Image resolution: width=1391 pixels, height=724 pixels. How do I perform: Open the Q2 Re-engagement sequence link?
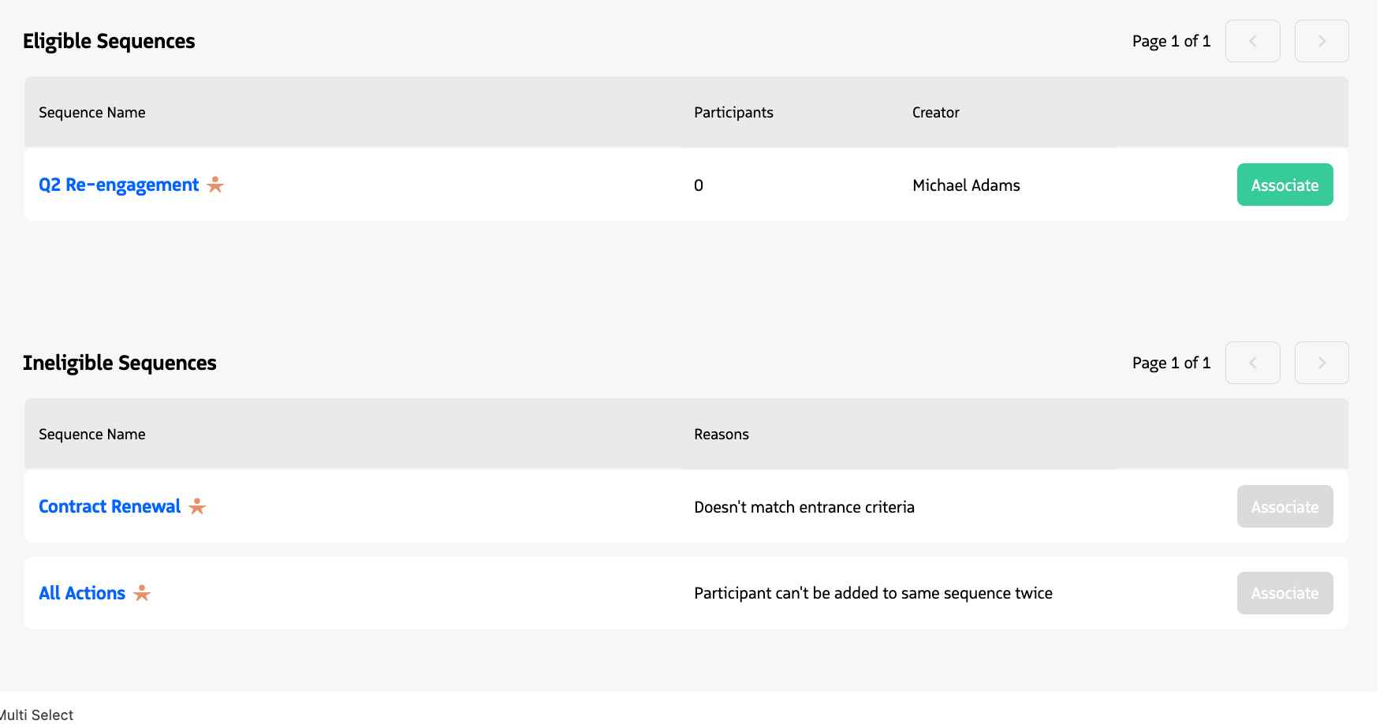[119, 185]
